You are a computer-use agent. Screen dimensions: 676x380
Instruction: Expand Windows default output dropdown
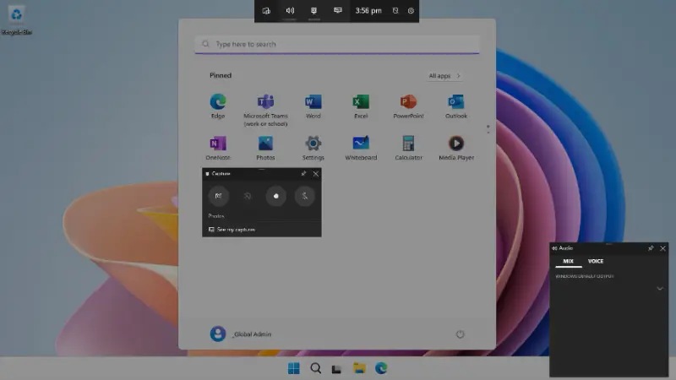pyautogui.click(x=660, y=289)
